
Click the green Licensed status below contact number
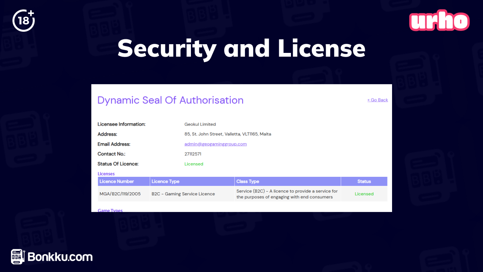(194, 164)
